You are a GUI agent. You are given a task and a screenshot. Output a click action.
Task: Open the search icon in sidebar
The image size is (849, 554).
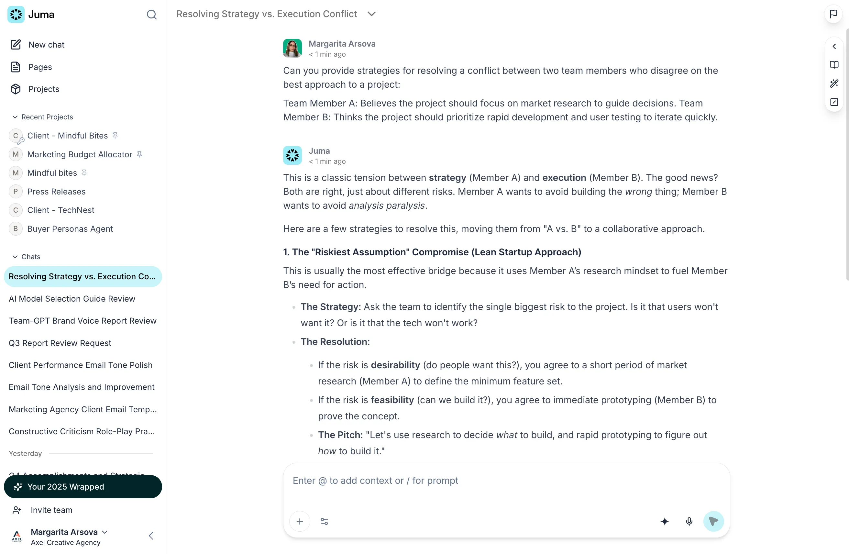152,14
